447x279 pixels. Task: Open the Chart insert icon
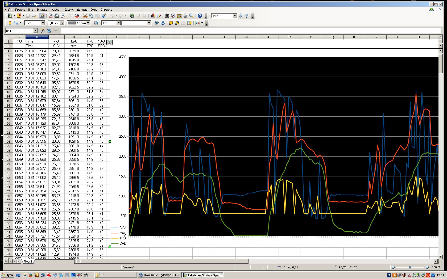coord(153,16)
